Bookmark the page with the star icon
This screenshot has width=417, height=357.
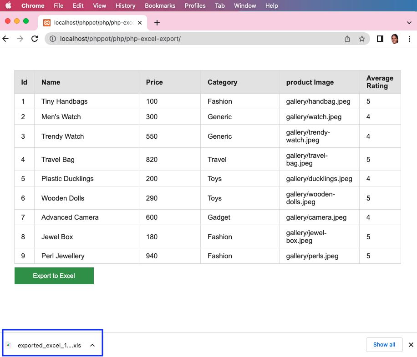[361, 39]
